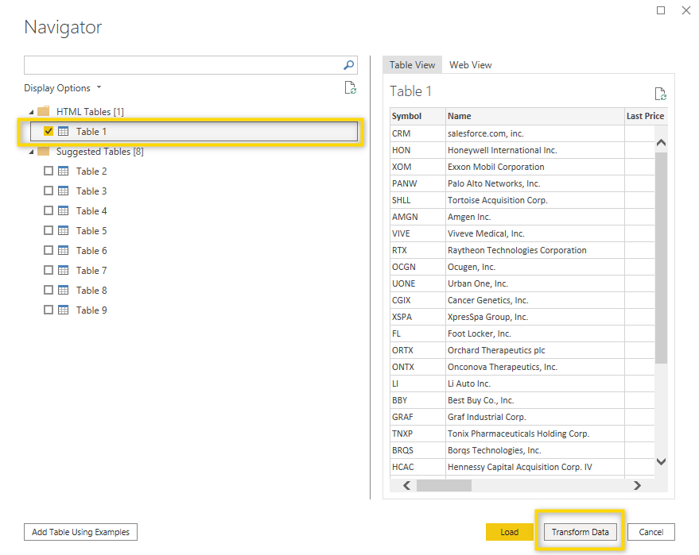This screenshot has height=555, width=699.
Task: Switch to the Table View tab
Action: click(412, 65)
